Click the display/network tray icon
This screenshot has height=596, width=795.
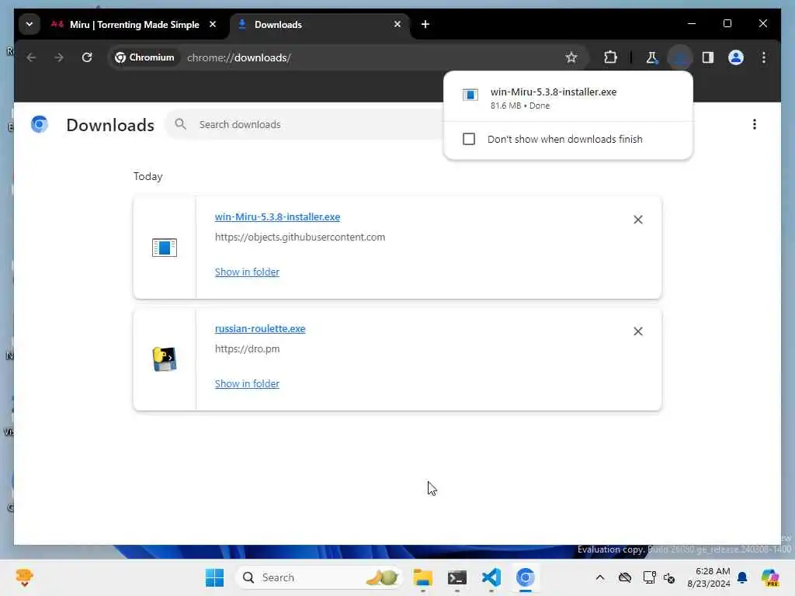[649, 577]
